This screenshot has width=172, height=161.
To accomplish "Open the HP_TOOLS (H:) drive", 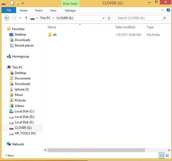I will point(25,133).
